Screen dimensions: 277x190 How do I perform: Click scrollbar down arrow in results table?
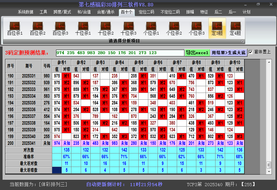[x=269, y=171]
